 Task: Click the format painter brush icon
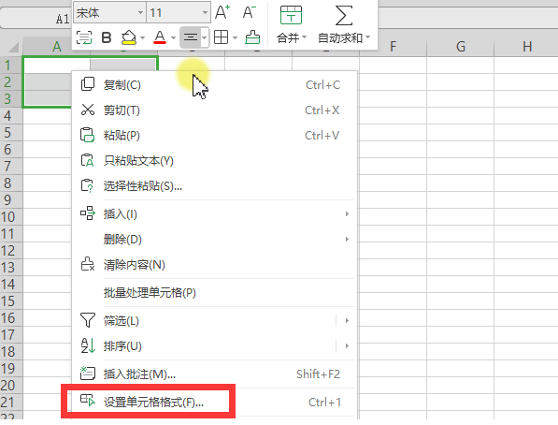click(x=252, y=37)
